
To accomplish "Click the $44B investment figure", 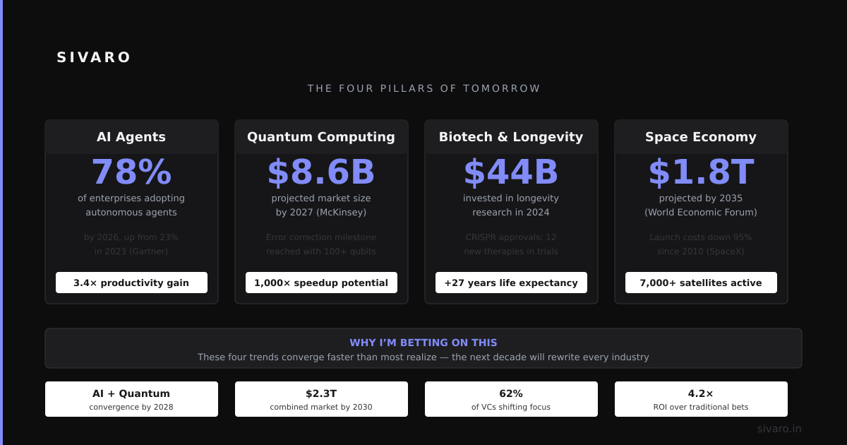I will click(x=511, y=172).
